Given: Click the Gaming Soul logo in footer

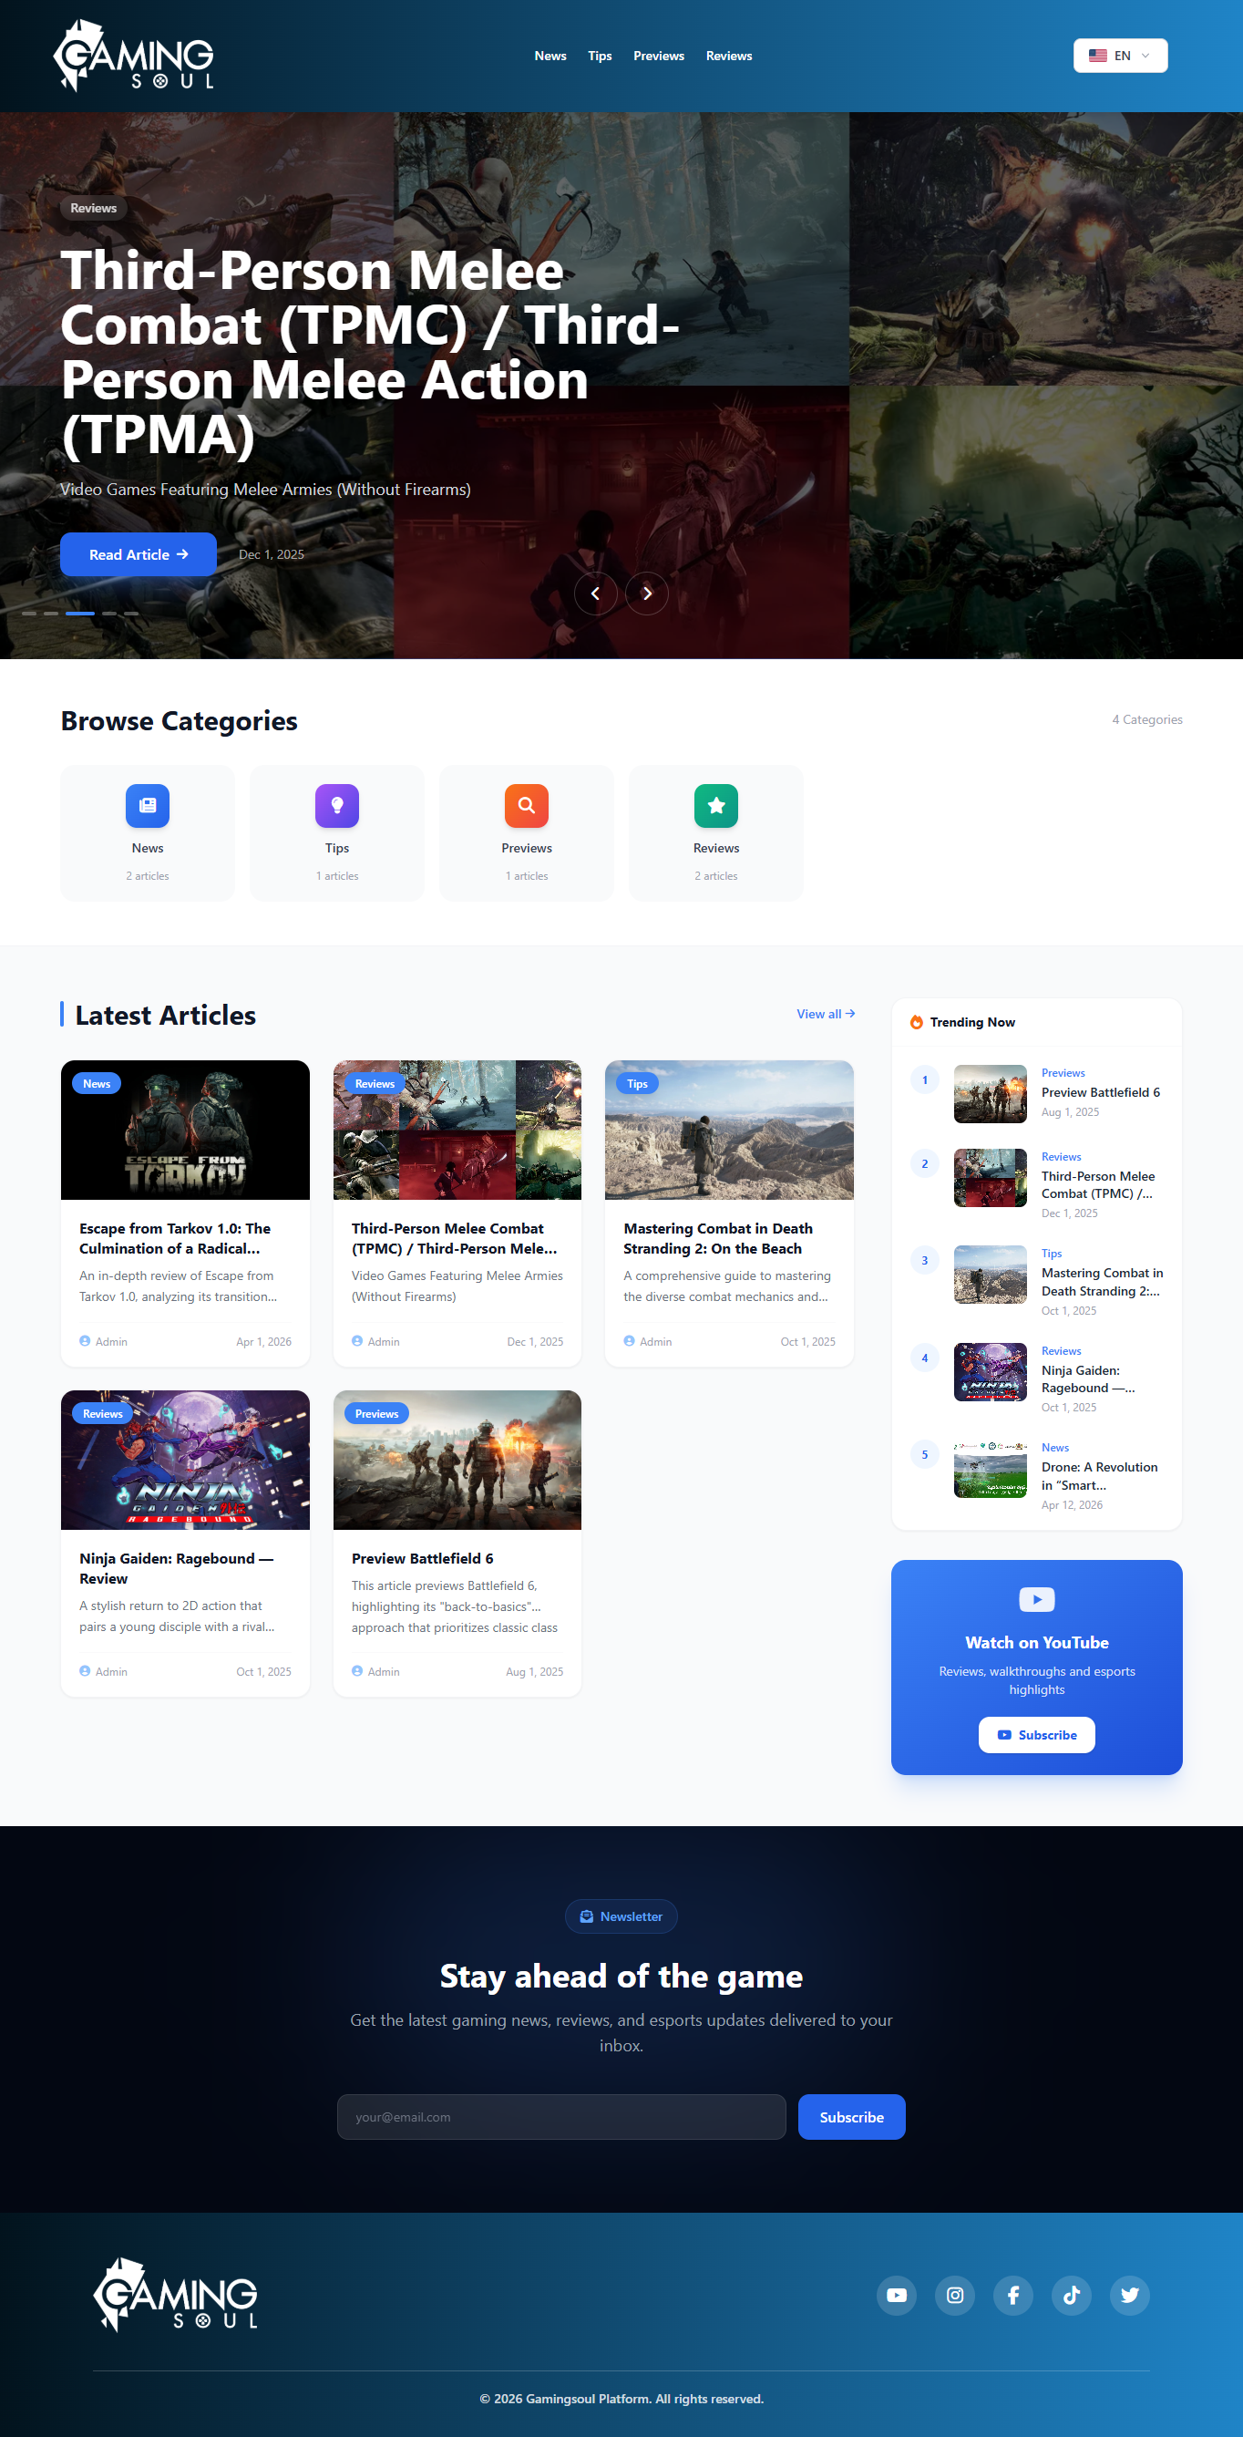Looking at the screenshot, I should pyautogui.click(x=175, y=2295).
